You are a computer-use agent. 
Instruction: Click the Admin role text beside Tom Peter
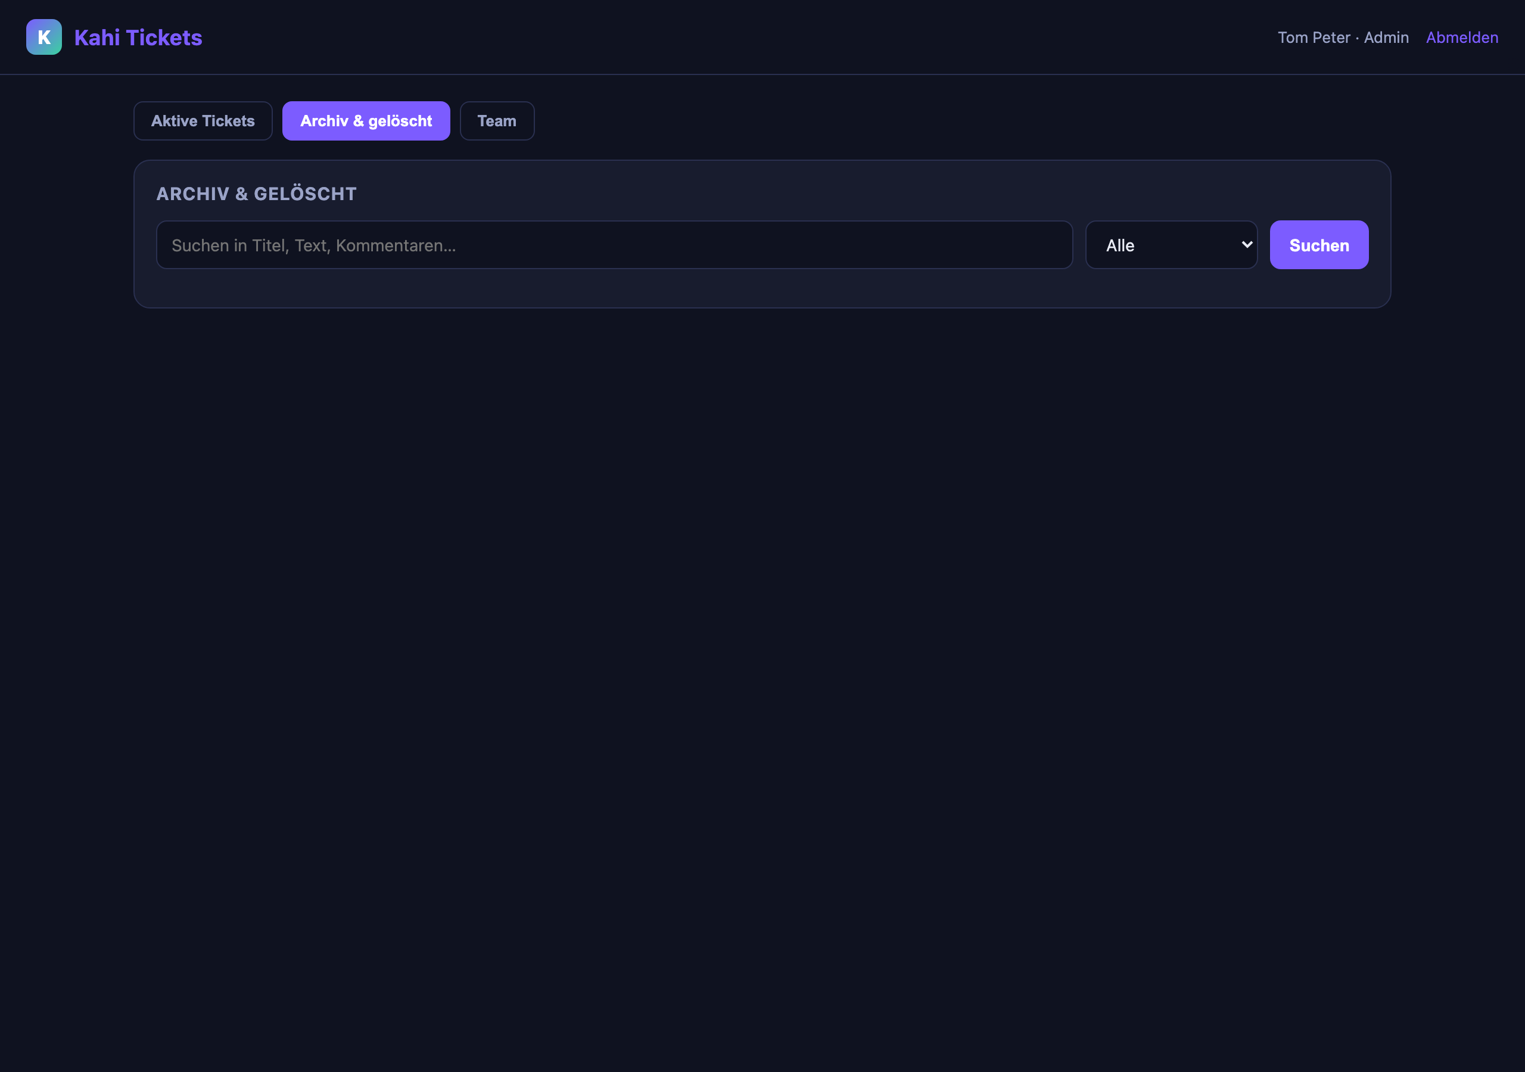pos(1386,37)
